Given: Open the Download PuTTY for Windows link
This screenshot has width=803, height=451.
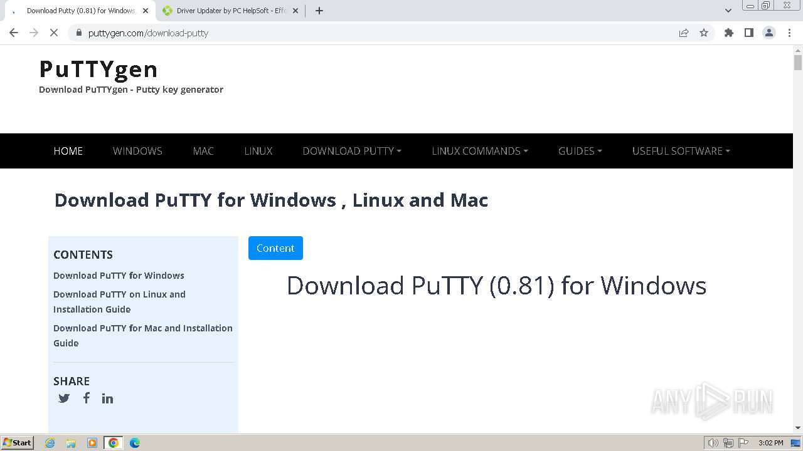Looking at the screenshot, I should click(119, 276).
